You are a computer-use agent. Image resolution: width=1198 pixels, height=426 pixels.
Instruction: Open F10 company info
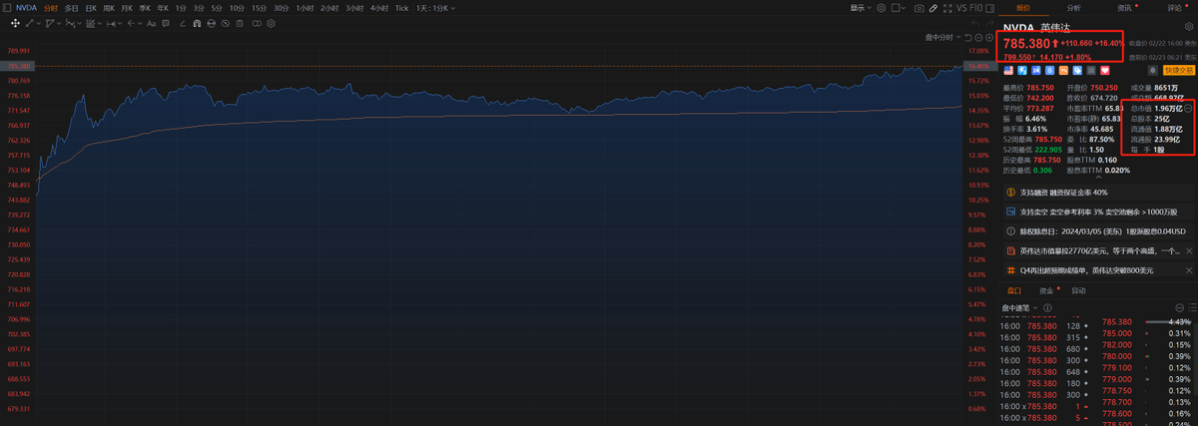coord(975,8)
